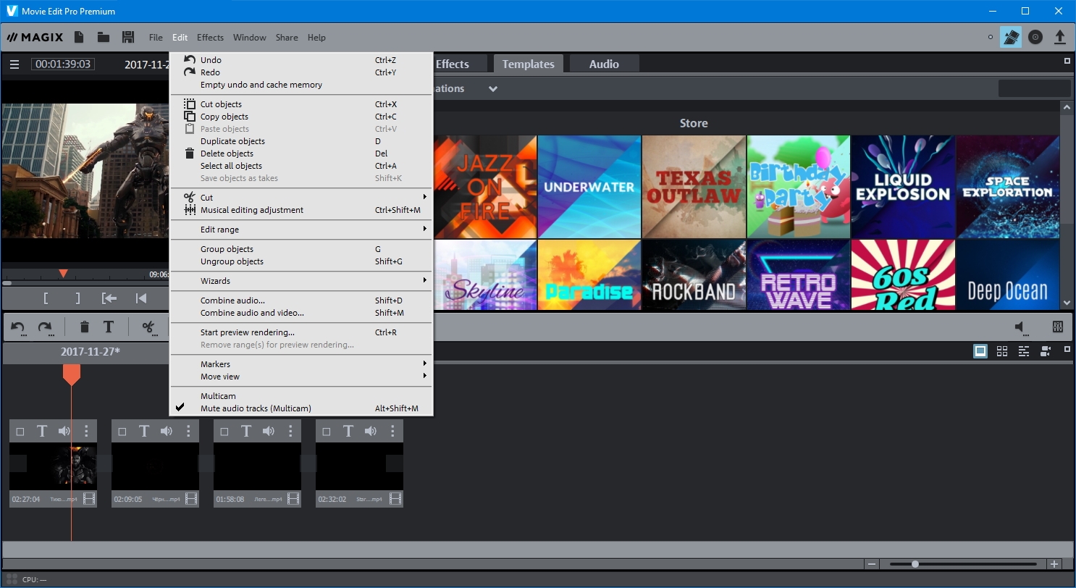Click the undo arrow in timeline toolbar
Screen dimensions: 1076x588
click(x=18, y=327)
